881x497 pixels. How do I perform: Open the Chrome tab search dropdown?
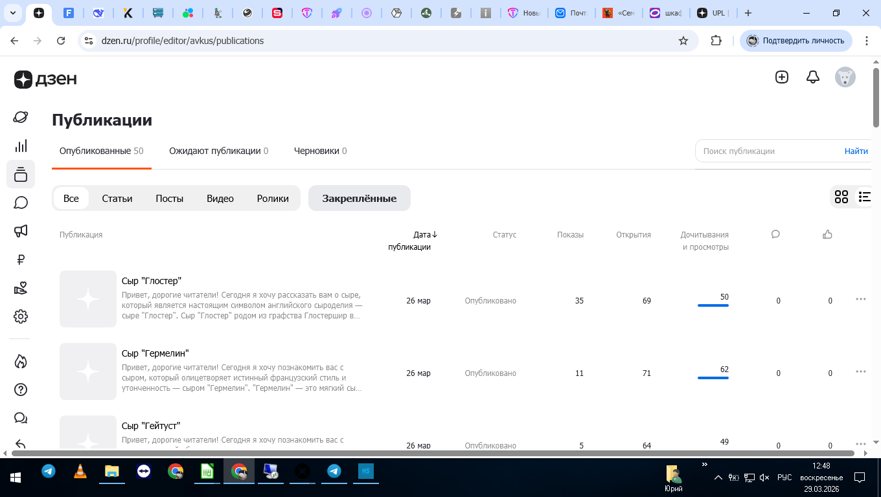click(14, 13)
